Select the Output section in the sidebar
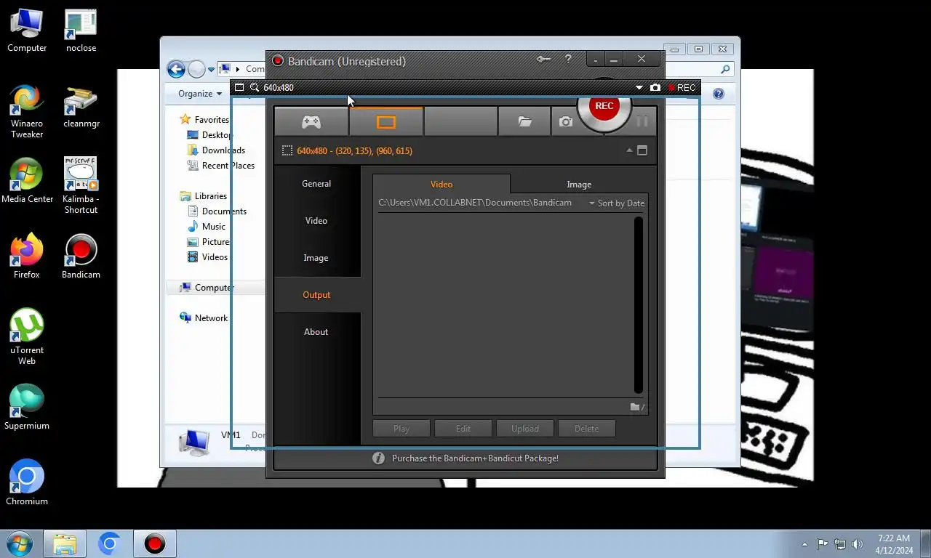The image size is (931, 558). (x=316, y=295)
